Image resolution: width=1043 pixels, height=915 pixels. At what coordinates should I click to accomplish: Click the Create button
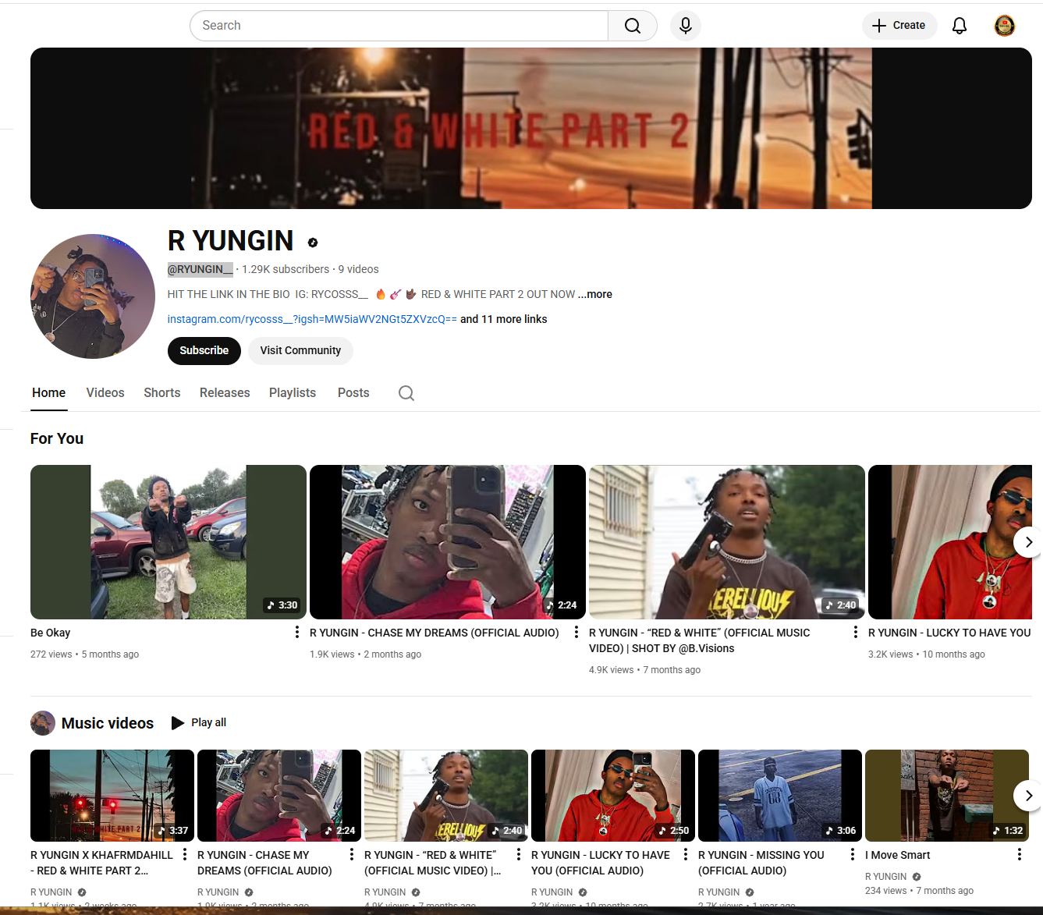[899, 26]
